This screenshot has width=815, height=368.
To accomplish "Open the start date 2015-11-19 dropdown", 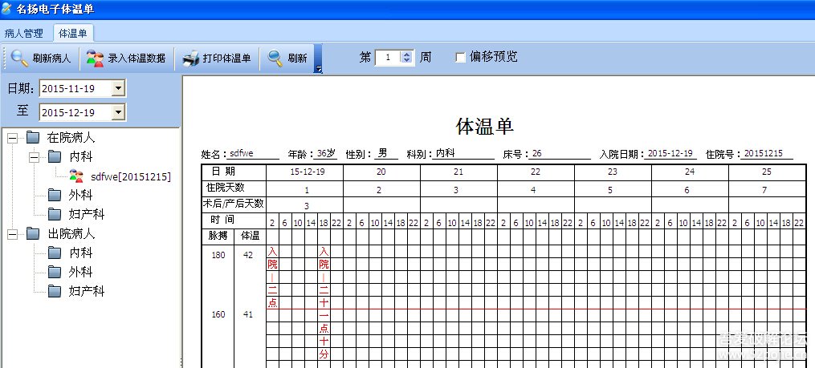I will coord(119,88).
